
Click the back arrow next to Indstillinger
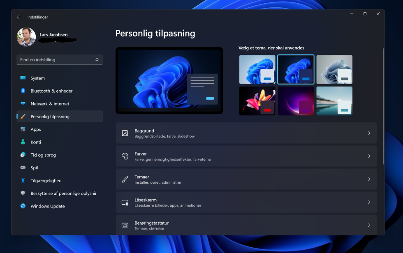[19, 17]
